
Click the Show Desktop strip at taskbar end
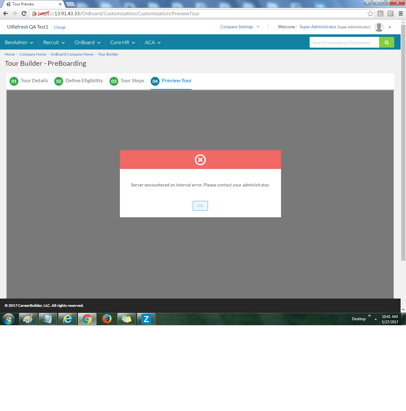click(404, 319)
